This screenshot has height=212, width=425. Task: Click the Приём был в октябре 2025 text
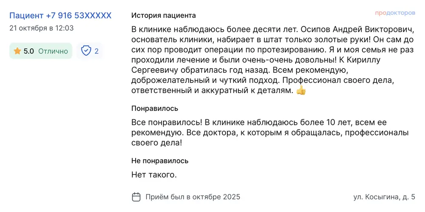tap(193, 197)
